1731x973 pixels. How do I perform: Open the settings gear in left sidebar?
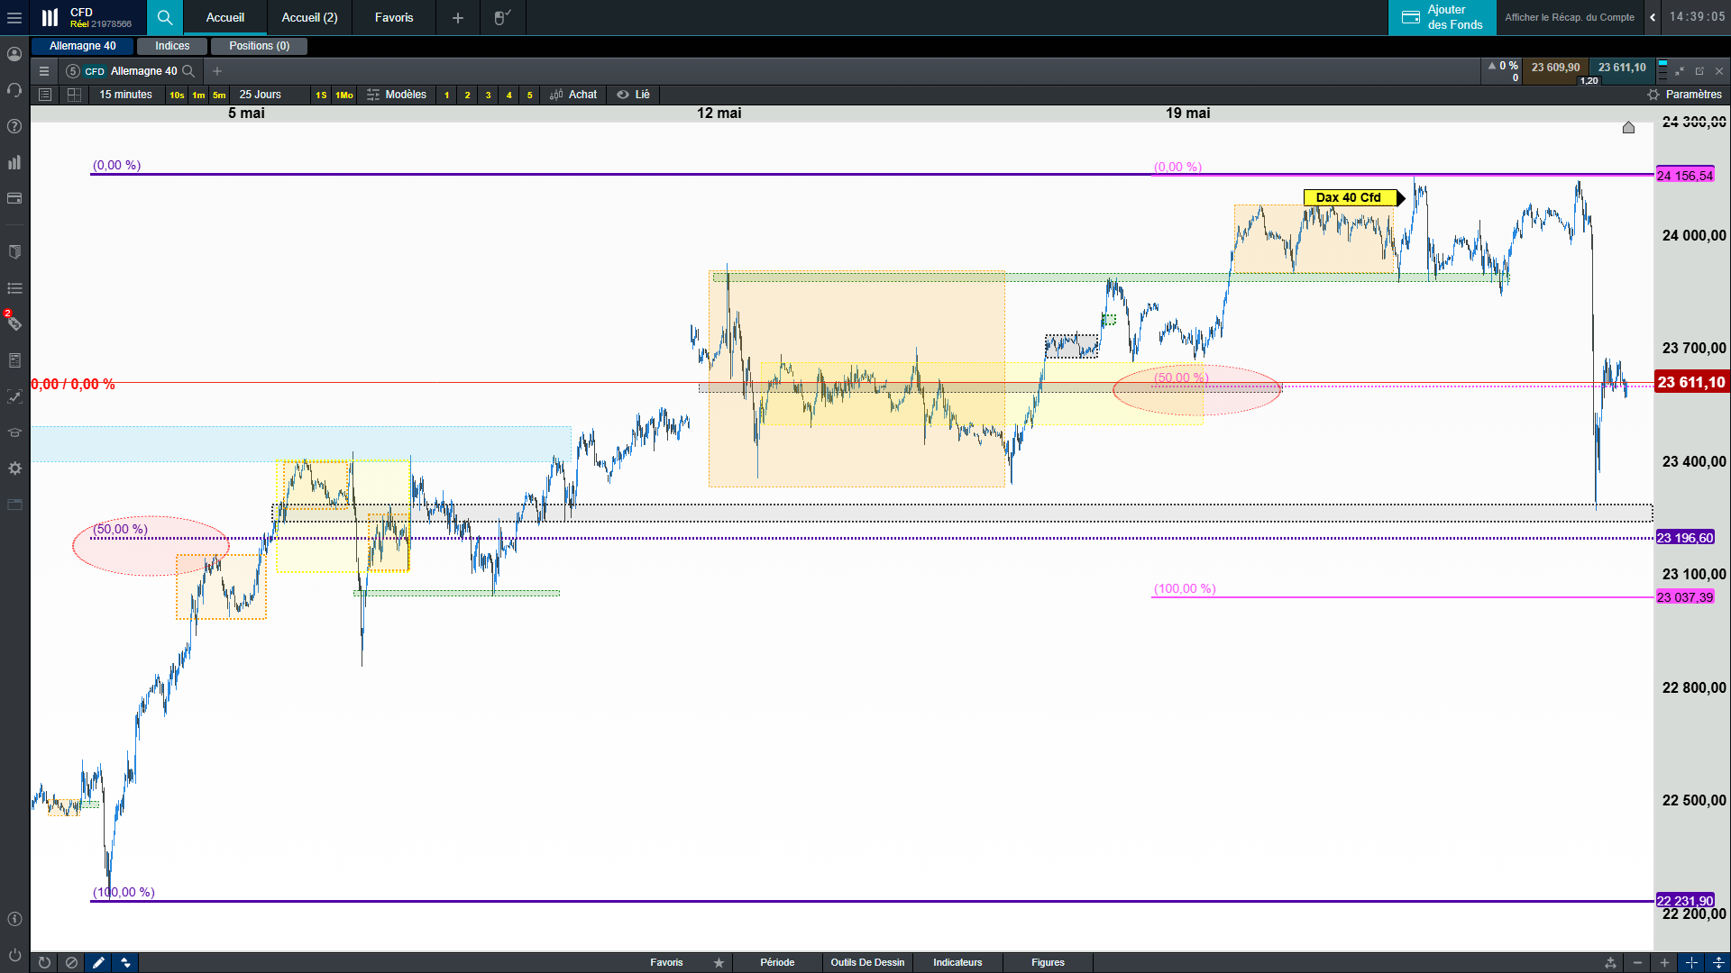point(14,468)
